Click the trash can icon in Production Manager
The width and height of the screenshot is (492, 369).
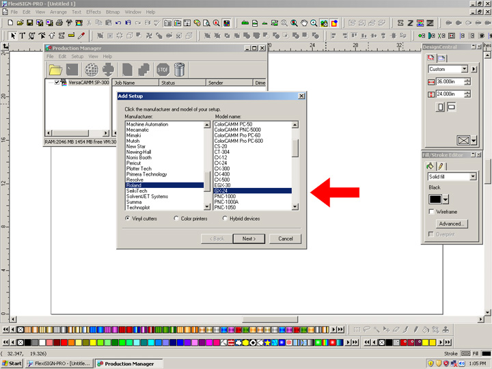tap(179, 69)
